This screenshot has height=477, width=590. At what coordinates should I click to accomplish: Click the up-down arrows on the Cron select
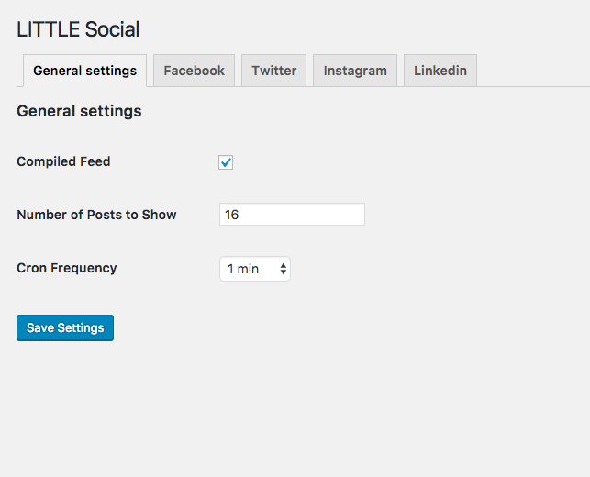[x=283, y=269]
